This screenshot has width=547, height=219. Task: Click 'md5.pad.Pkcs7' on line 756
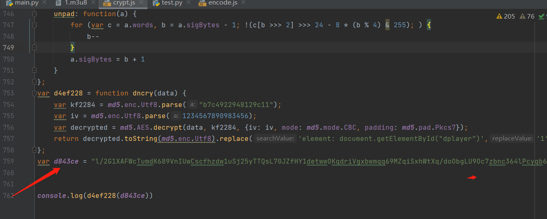point(429,128)
